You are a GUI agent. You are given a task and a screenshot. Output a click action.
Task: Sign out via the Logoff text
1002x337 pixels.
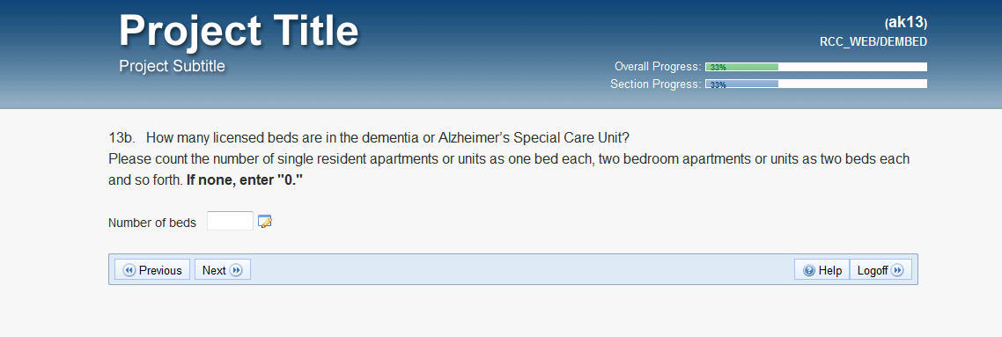pos(873,270)
